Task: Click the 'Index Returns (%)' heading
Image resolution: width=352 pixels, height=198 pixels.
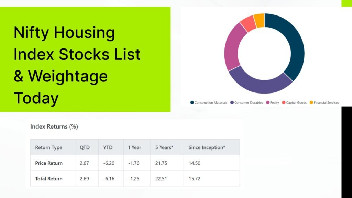Action: 54,126
